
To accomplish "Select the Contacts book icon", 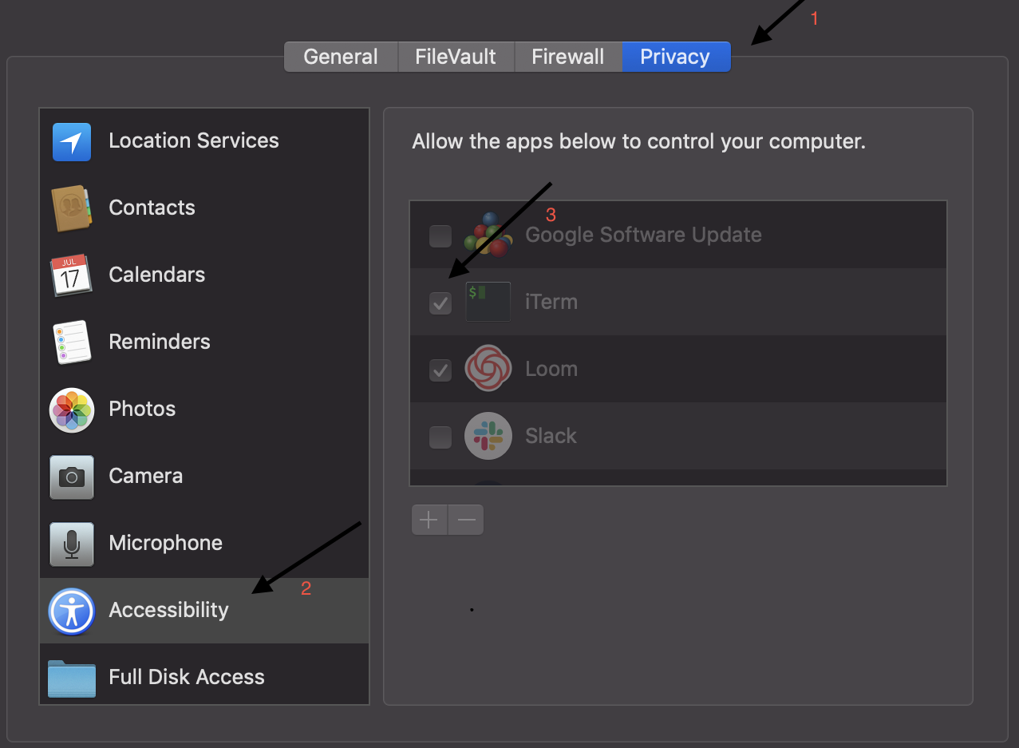I will (73, 208).
